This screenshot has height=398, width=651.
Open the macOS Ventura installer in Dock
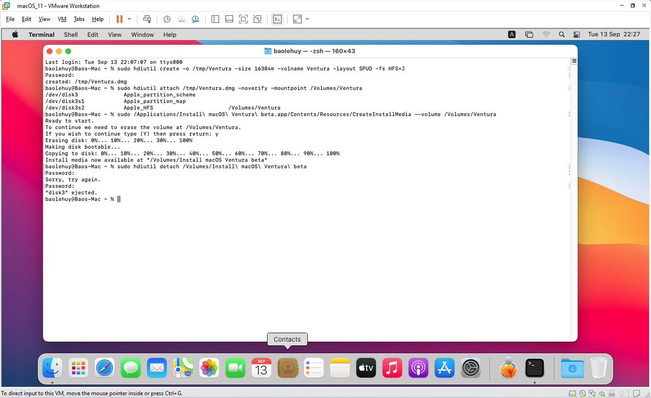508,368
